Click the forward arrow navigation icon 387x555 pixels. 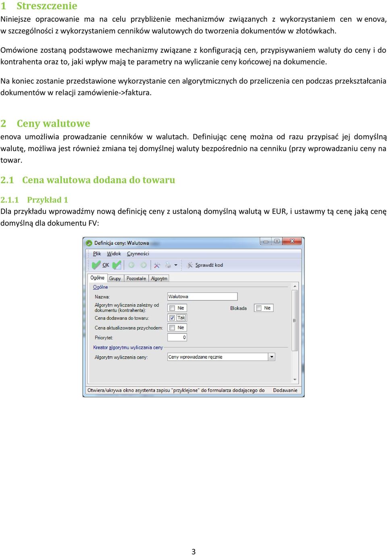coord(144,265)
